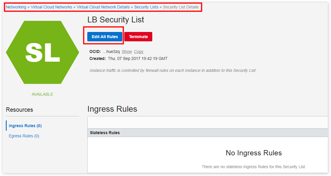This screenshot has height=176, width=331.
Task: Click the No Ingress Rules message area
Action: tap(254, 153)
